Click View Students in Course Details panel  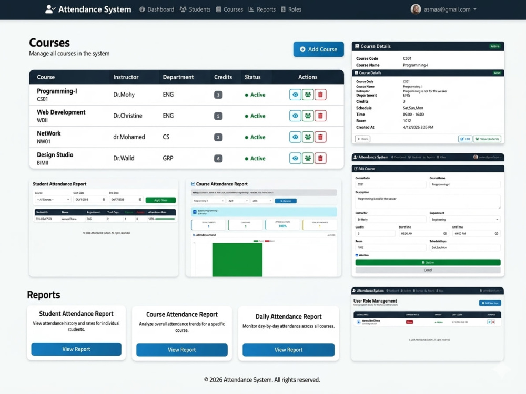pyautogui.click(x=487, y=139)
